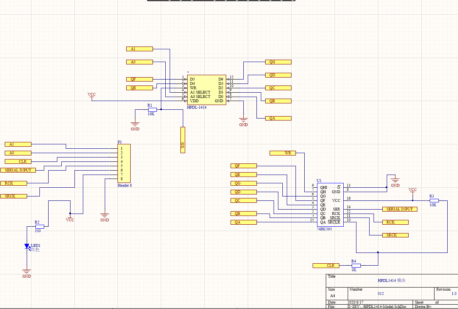Select the horizontal WR port above U1
The height and width of the screenshot is (309, 458).
coord(283,153)
